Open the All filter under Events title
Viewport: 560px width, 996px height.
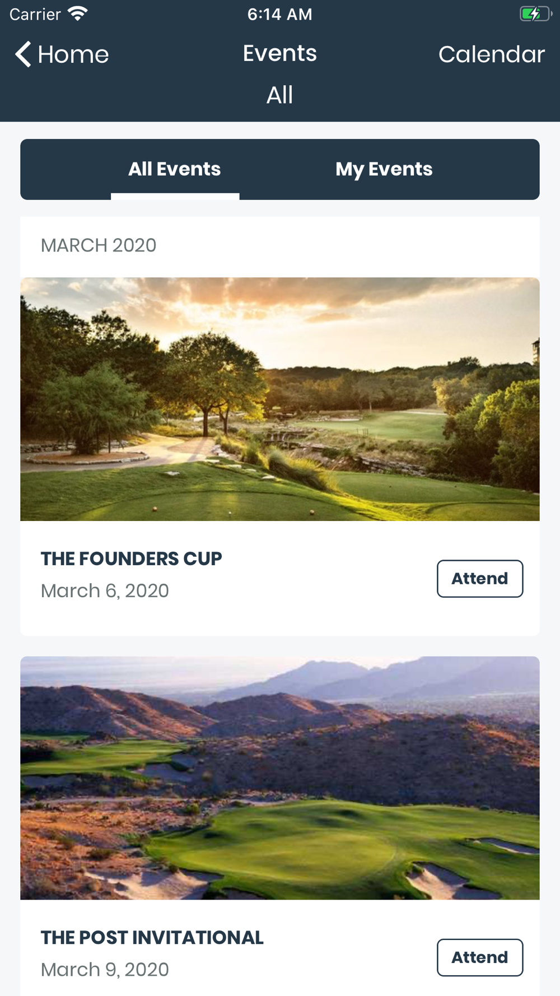click(x=279, y=95)
